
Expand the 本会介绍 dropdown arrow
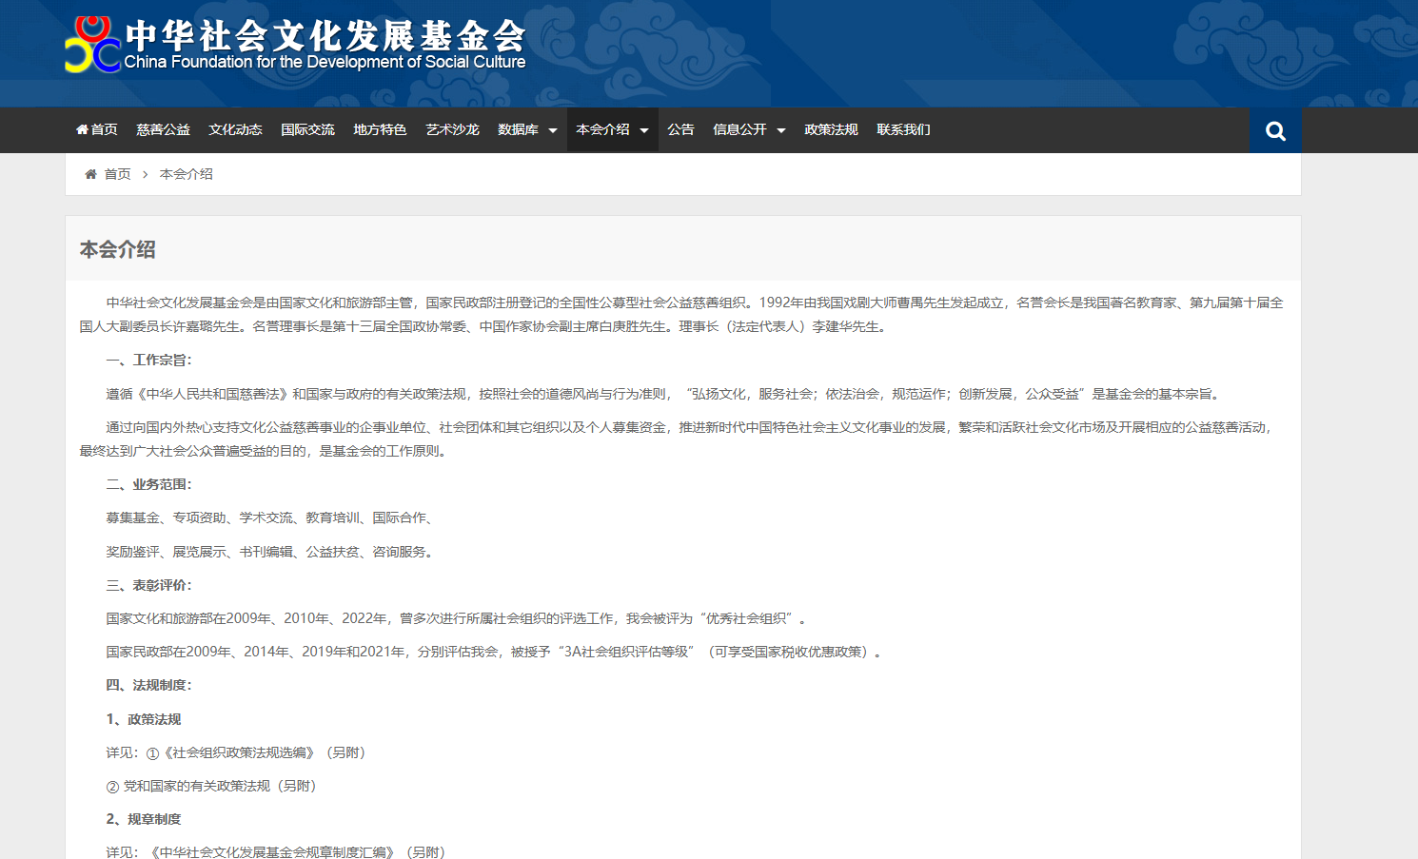click(644, 130)
